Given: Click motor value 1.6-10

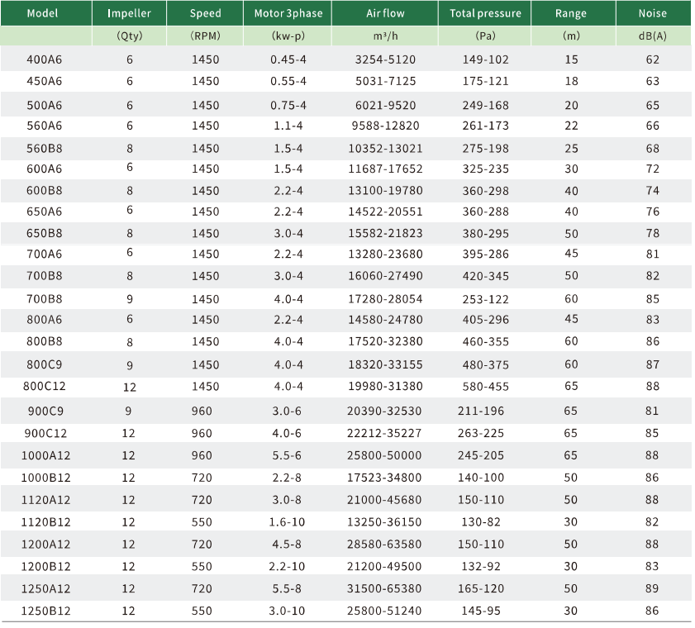Looking at the screenshot, I should pos(287,522).
